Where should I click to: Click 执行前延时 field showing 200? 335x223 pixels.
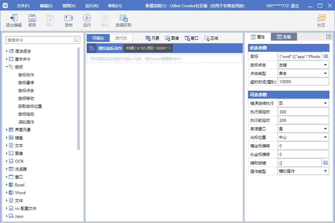[303, 120]
